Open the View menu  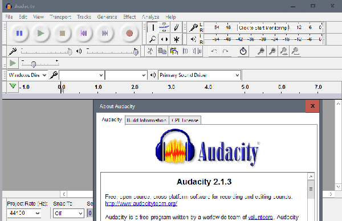coord(38,17)
